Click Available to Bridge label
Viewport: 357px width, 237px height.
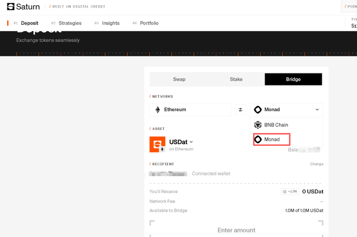click(168, 211)
